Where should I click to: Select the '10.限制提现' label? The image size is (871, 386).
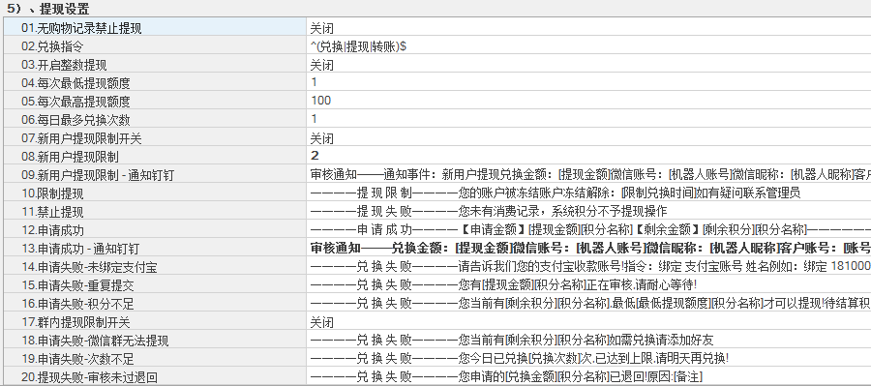click(52, 193)
